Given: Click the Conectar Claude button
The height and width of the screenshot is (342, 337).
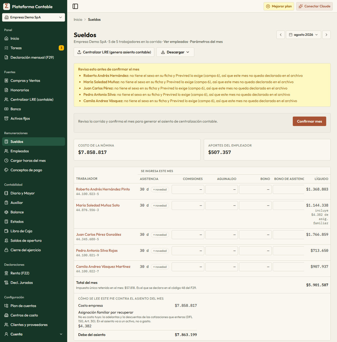Looking at the screenshot, I should point(314,6).
